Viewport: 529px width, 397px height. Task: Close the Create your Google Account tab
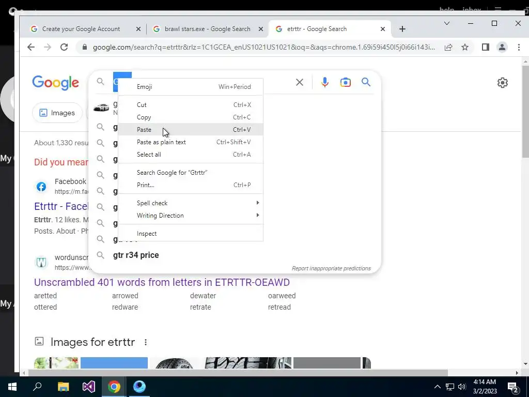point(138,29)
